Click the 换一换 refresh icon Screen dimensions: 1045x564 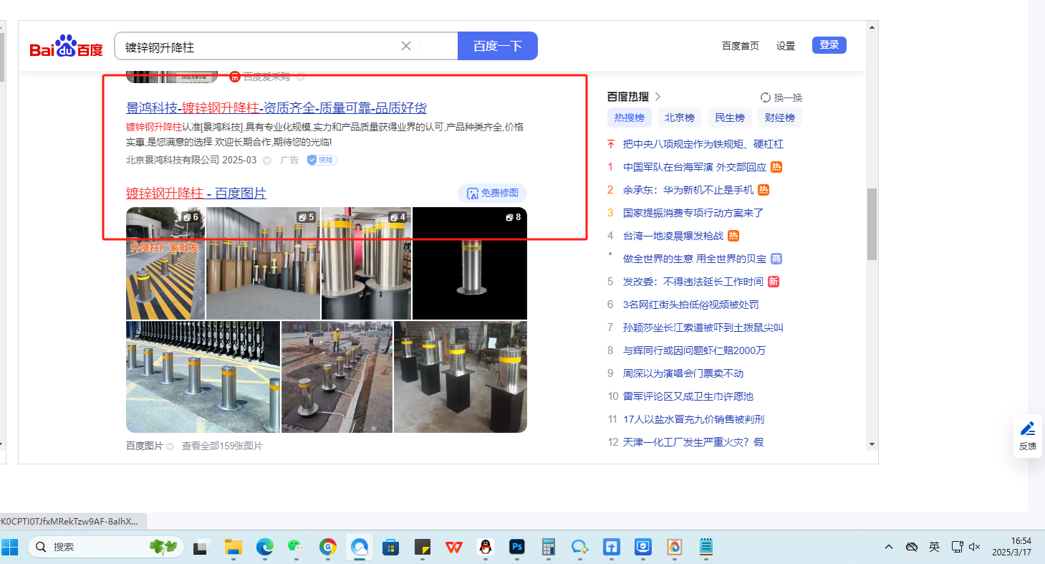tap(765, 97)
